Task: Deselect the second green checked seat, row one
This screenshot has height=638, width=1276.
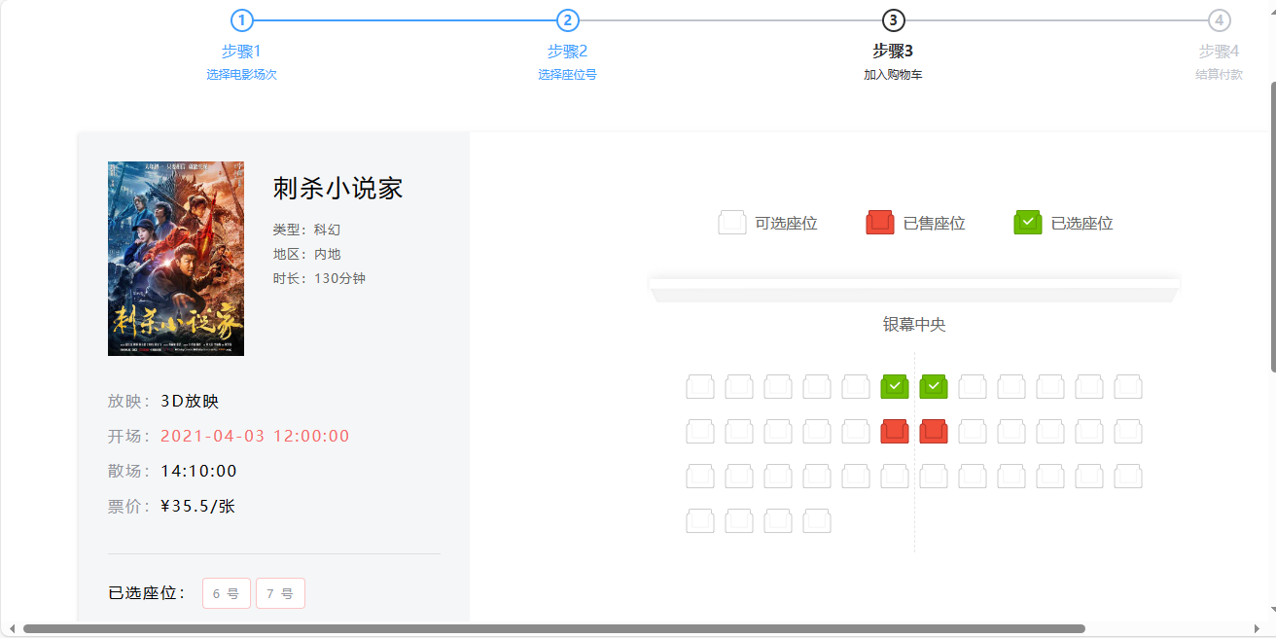Action: [934, 387]
